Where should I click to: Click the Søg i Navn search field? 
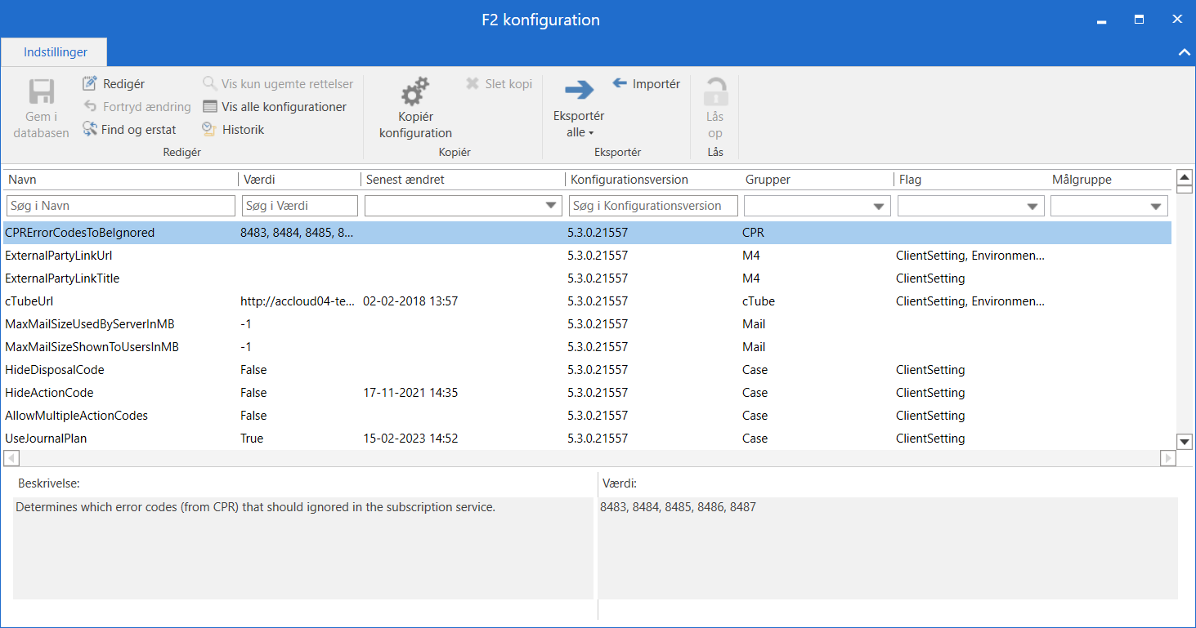tap(120, 207)
